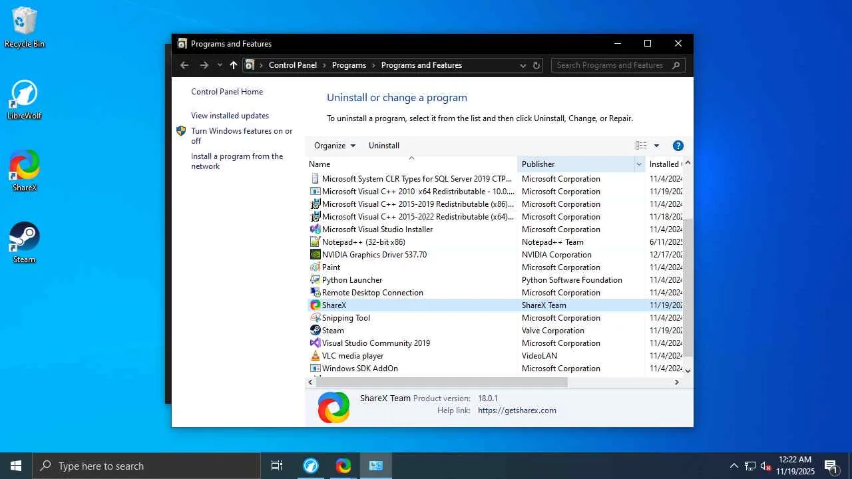Select Programs in the address breadcrumb

(x=349, y=65)
